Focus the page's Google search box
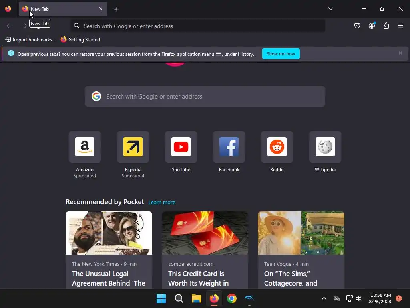 click(205, 96)
